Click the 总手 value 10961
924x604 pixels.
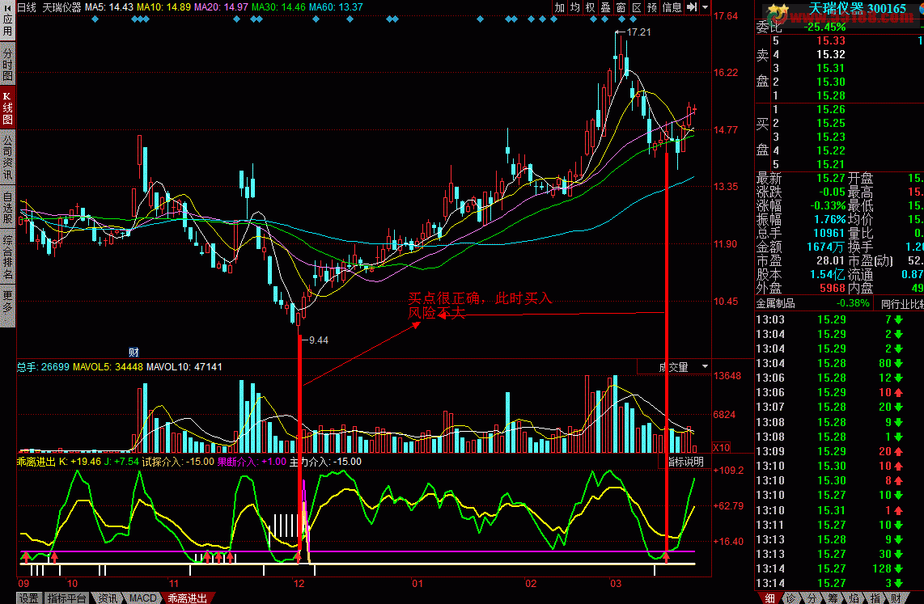tap(829, 233)
